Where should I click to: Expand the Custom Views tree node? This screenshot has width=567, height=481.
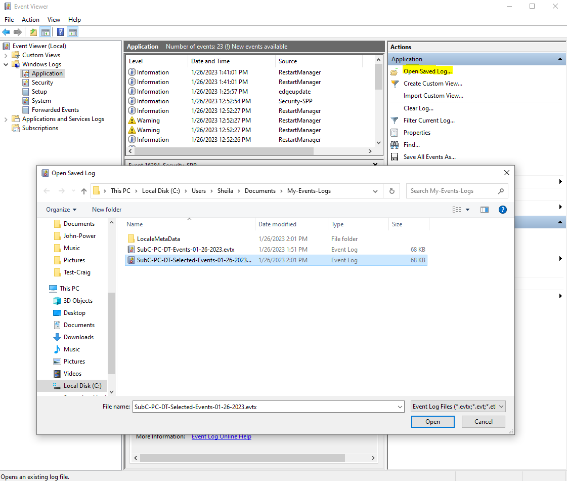[6, 55]
